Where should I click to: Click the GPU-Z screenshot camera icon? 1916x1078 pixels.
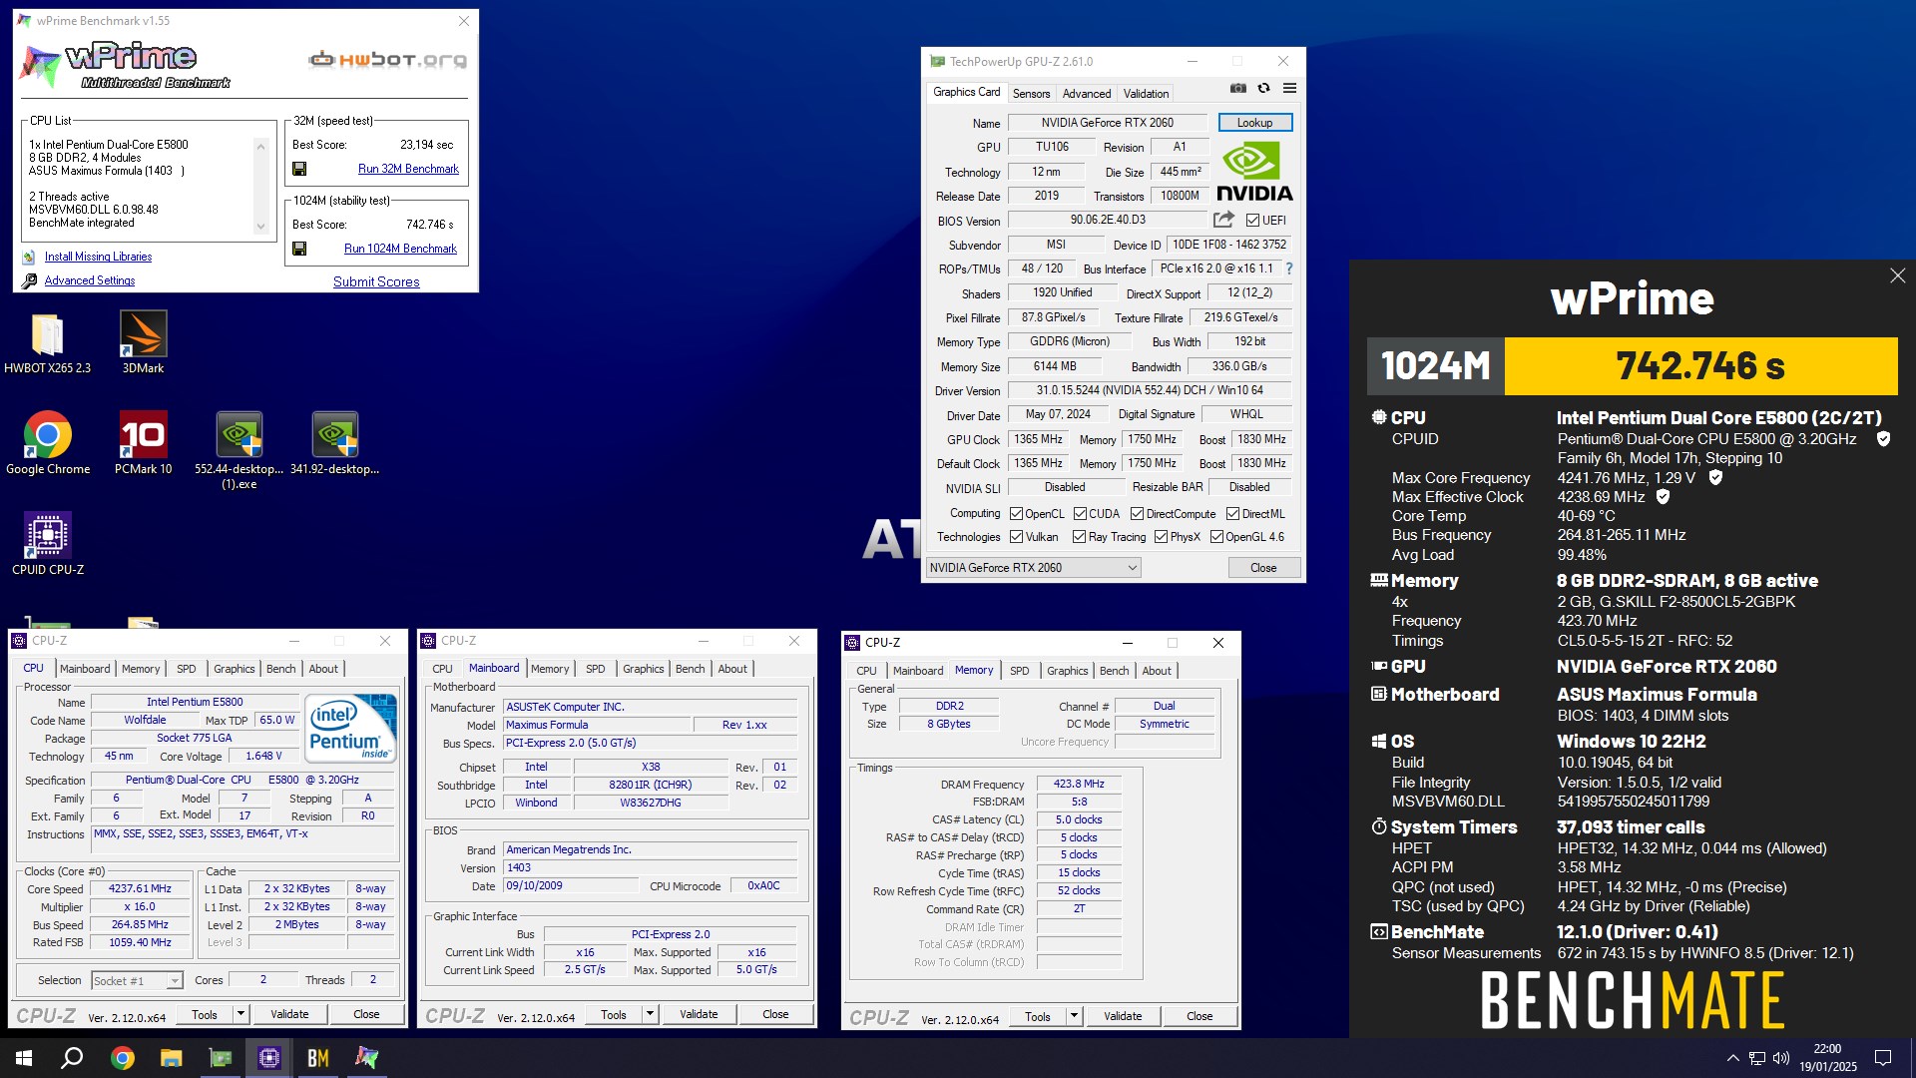pos(1238,89)
